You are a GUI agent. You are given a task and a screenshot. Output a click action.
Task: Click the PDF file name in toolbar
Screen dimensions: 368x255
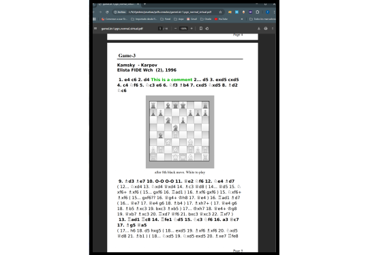click(x=122, y=29)
